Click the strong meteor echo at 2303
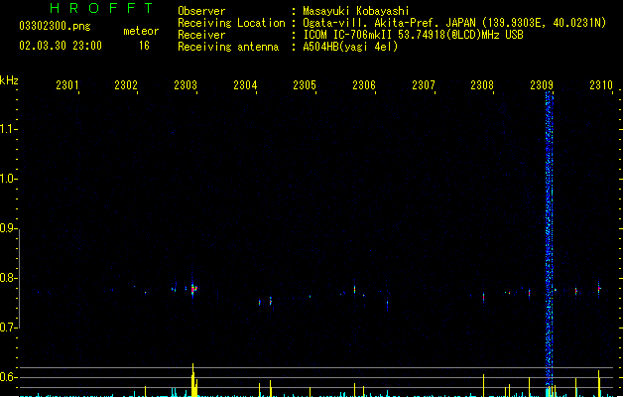The height and width of the screenshot is (397, 624). coord(193,289)
